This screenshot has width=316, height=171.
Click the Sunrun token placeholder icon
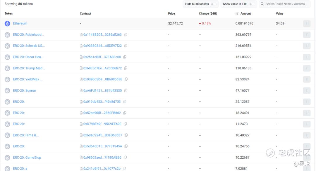tap(7, 91)
